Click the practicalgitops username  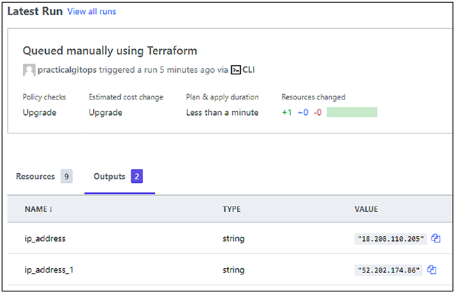click(67, 70)
